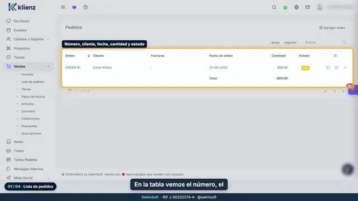
Task: Open Todos Pipeline in the sidebar
Action: (25, 160)
